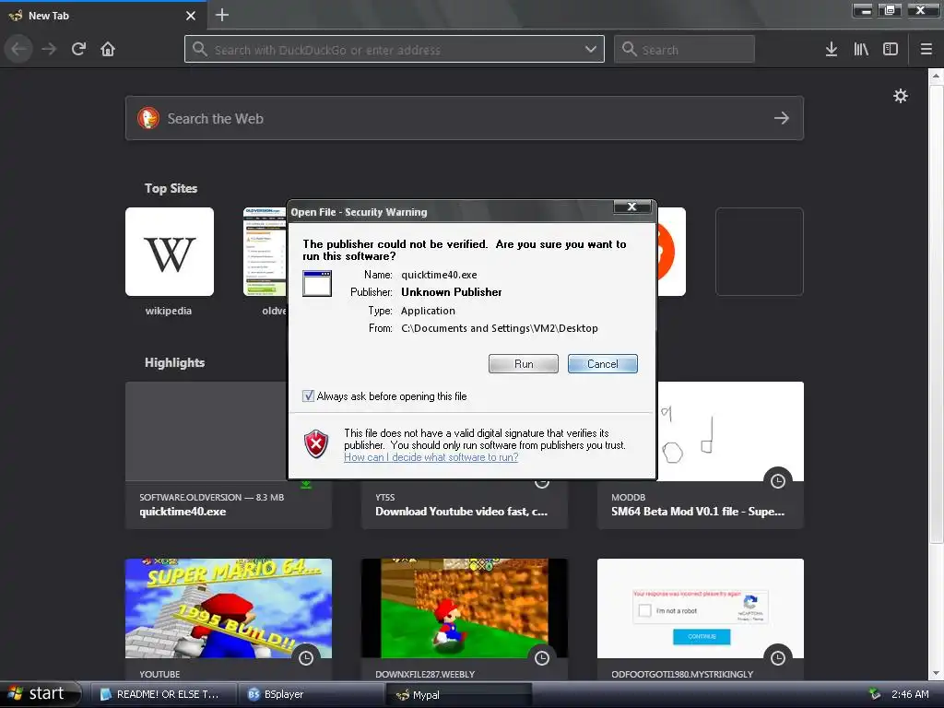Switch to Mypal in the taskbar
The image size is (944, 708).
tap(459, 694)
